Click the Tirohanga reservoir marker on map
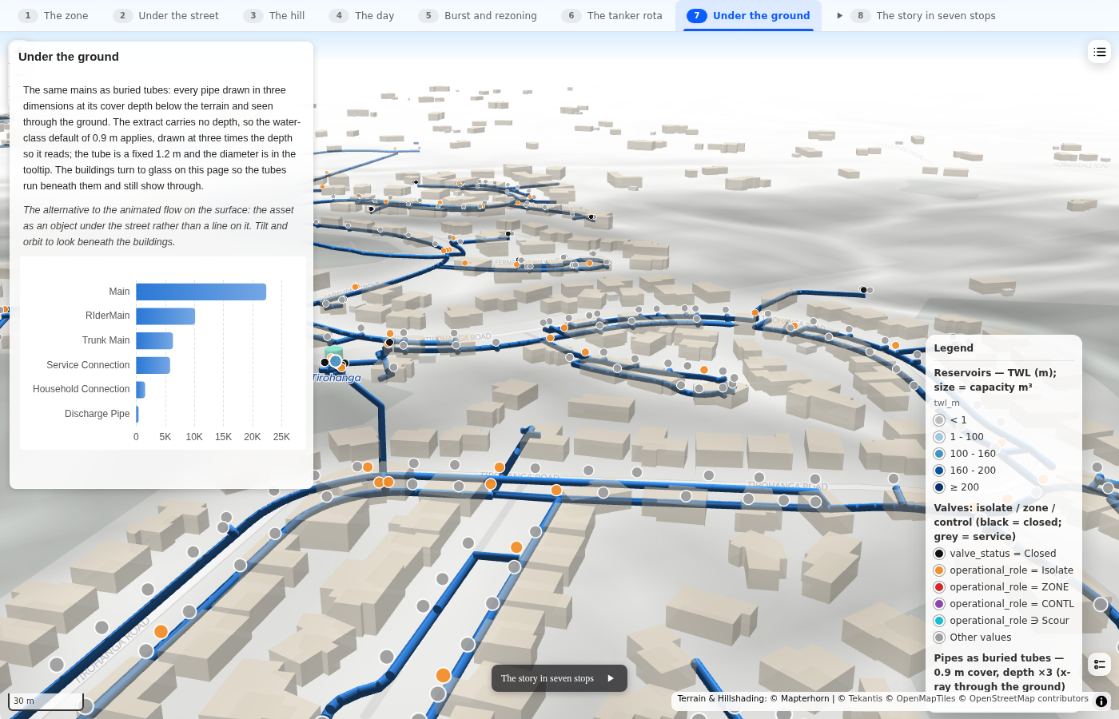The height and width of the screenshot is (719, 1119). point(336,361)
